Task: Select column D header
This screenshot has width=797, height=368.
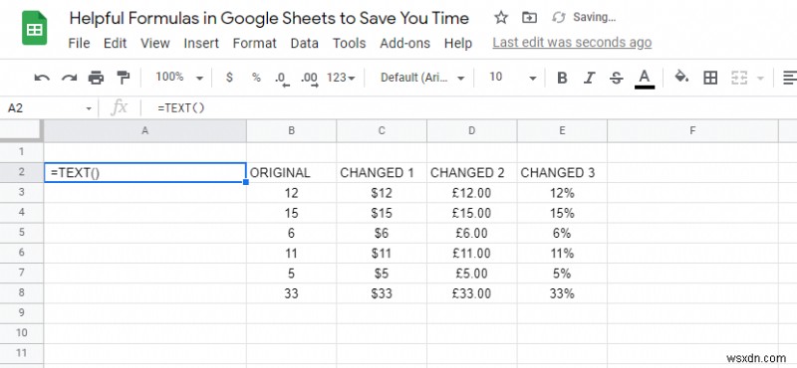Action: 471,131
